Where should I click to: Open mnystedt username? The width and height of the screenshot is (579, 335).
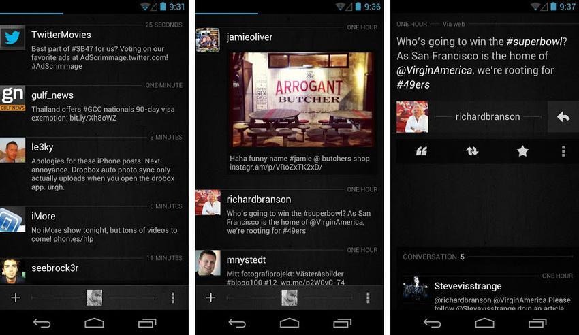click(247, 259)
